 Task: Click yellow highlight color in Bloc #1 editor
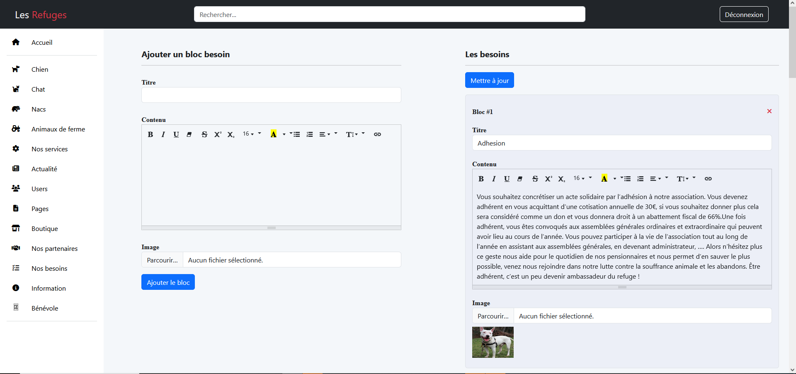pos(604,179)
